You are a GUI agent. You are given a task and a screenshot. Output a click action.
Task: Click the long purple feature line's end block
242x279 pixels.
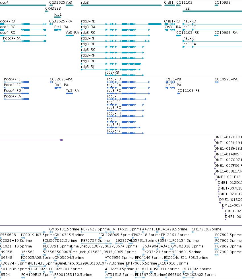pos(61,140)
